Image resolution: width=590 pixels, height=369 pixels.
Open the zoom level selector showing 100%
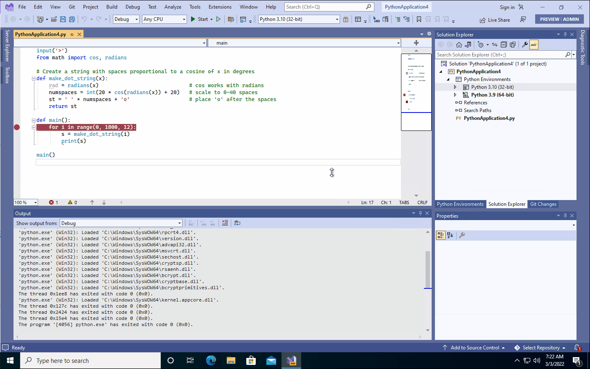pyautogui.click(x=25, y=202)
